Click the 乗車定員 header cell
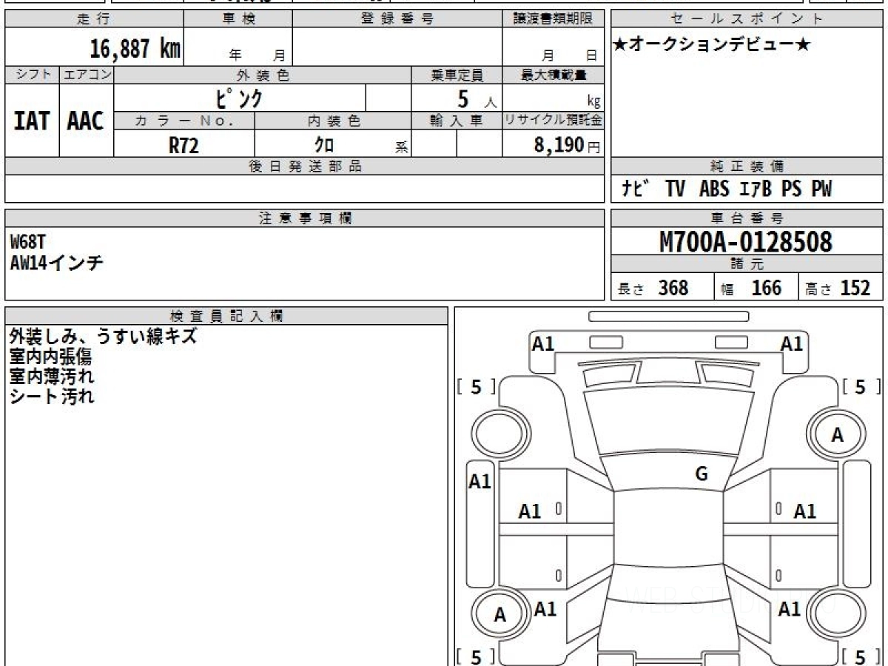 coord(457,75)
